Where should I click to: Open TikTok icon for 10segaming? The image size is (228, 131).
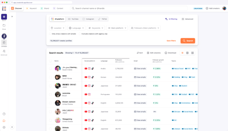click(93, 120)
